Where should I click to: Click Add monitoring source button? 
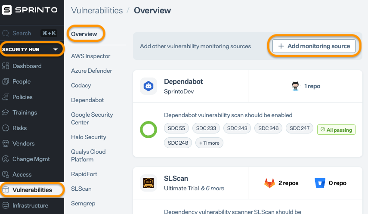(314, 46)
